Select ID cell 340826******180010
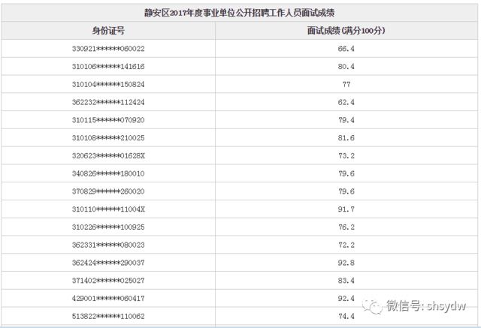This screenshot has width=481, height=328. tap(108, 173)
